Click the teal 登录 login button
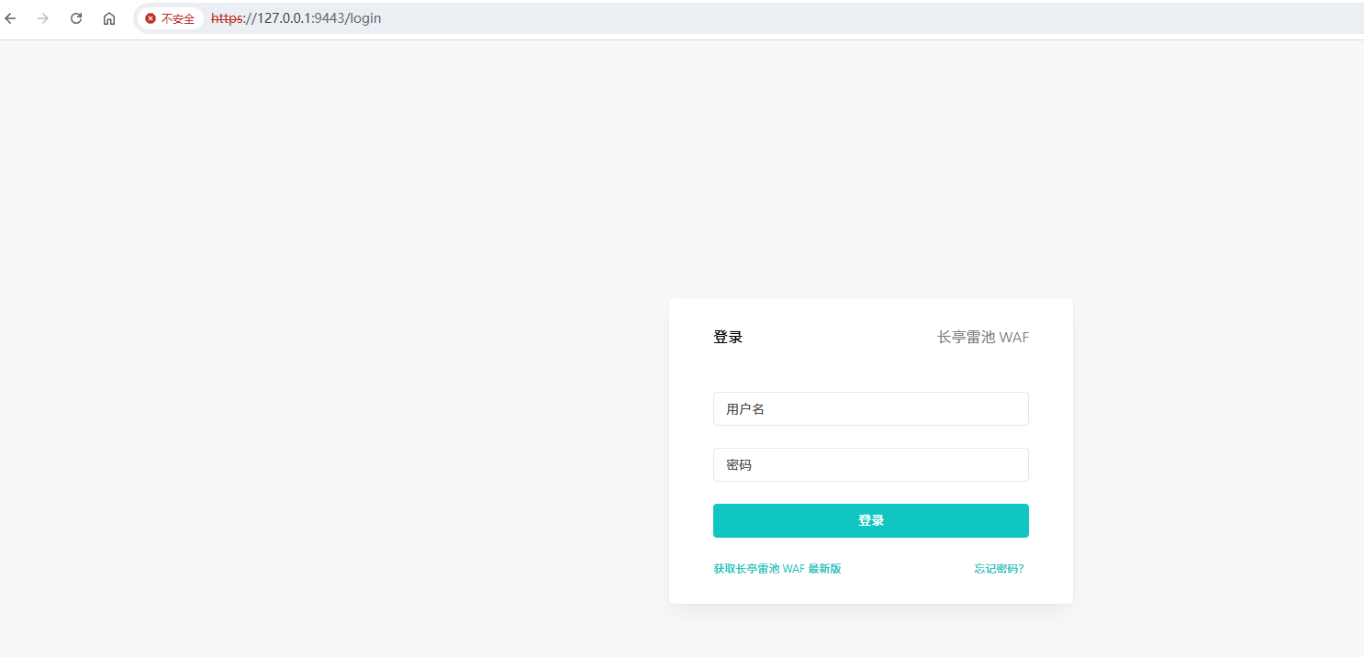The width and height of the screenshot is (1364, 657). pos(870,520)
